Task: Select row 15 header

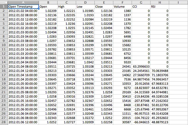Action: 4,66
